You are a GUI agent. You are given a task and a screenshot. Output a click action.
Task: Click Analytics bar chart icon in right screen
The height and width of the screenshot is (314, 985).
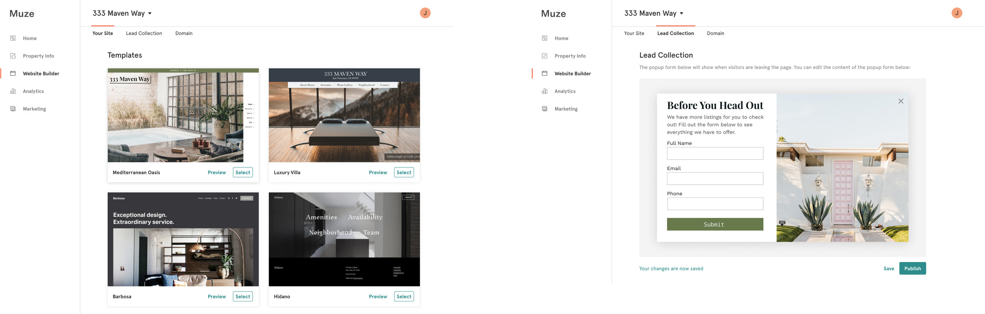(x=545, y=91)
